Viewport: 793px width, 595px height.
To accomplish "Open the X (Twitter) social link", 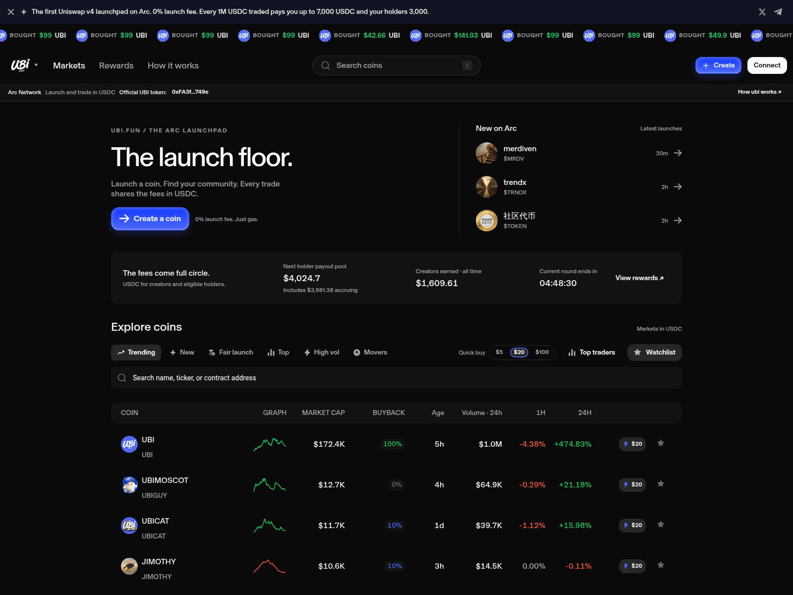I will point(762,12).
